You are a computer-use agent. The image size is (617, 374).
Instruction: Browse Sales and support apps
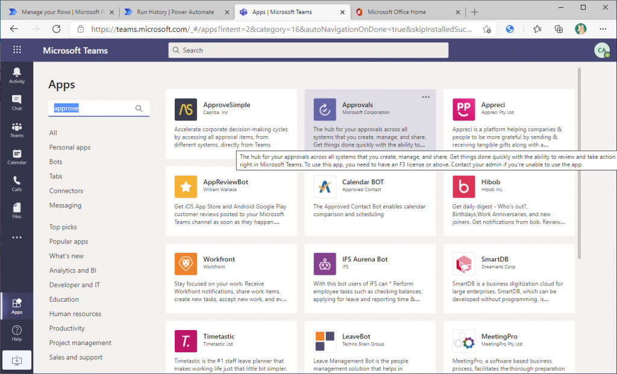pyautogui.click(x=75, y=358)
